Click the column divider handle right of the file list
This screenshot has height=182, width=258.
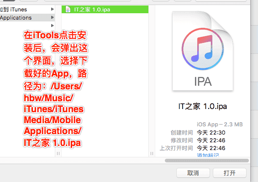coord(152,153)
